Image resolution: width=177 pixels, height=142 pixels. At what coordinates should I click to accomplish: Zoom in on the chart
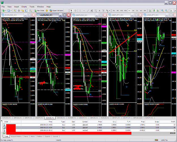click(x=162, y=11)
